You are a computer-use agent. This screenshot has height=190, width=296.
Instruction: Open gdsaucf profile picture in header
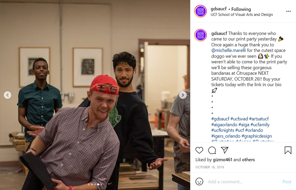pos(200,11)
